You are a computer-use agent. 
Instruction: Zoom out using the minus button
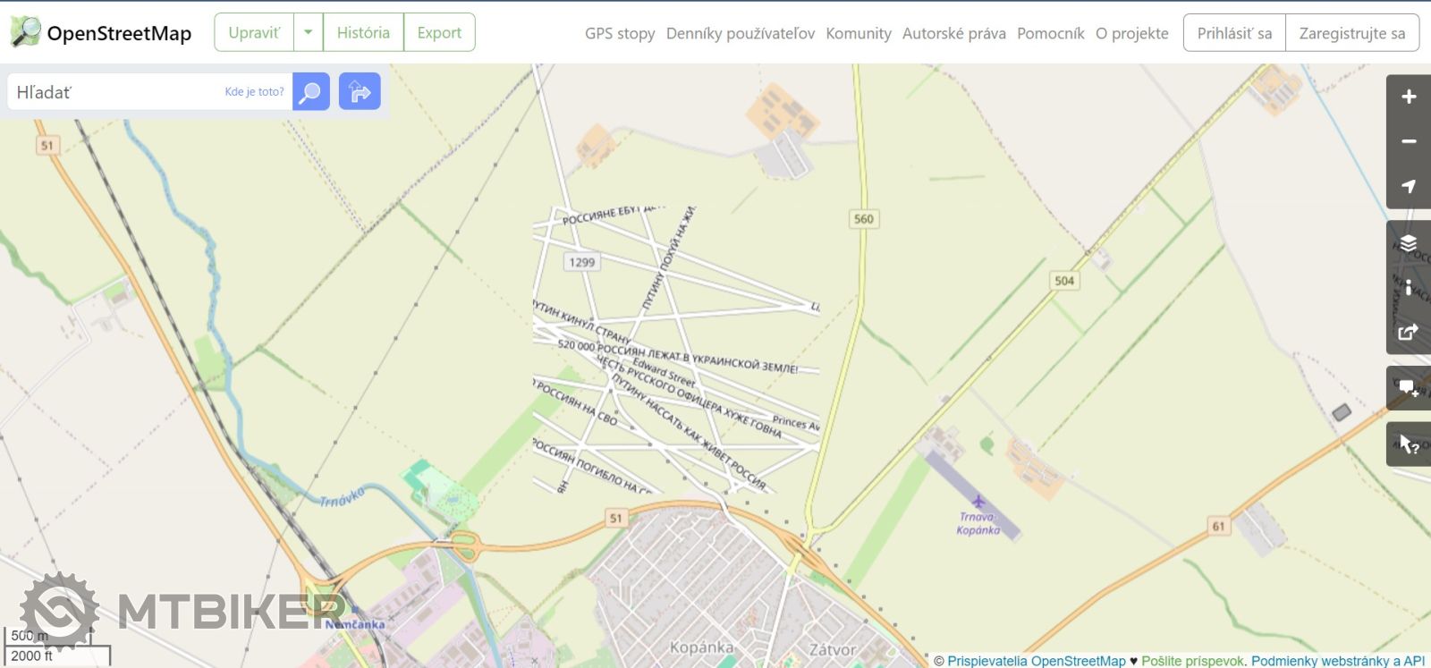pyautogui.click(x=1408, y=141)
